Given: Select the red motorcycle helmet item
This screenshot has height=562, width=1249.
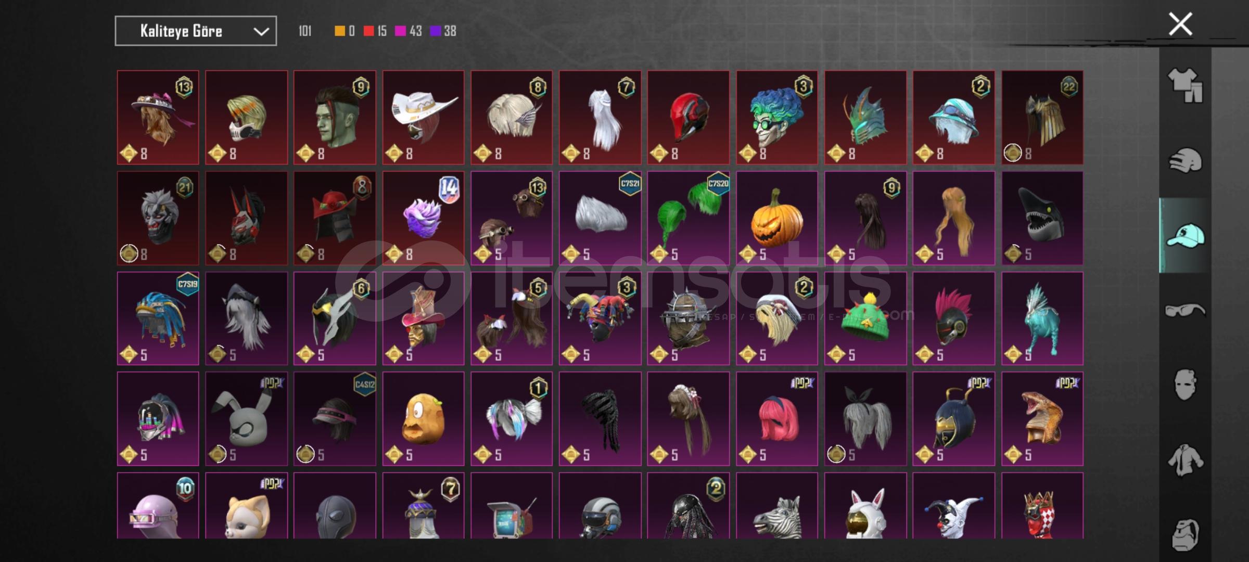Looking at the screenshot, I should (688, 118).
